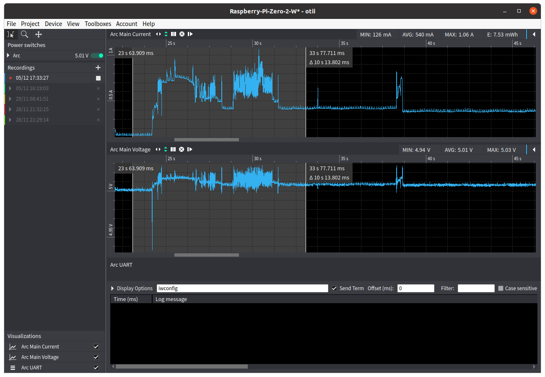Click the MIN: 4.94 V voltage statistic
This screenshot has height=377, width=545.
tap(416, 150)
